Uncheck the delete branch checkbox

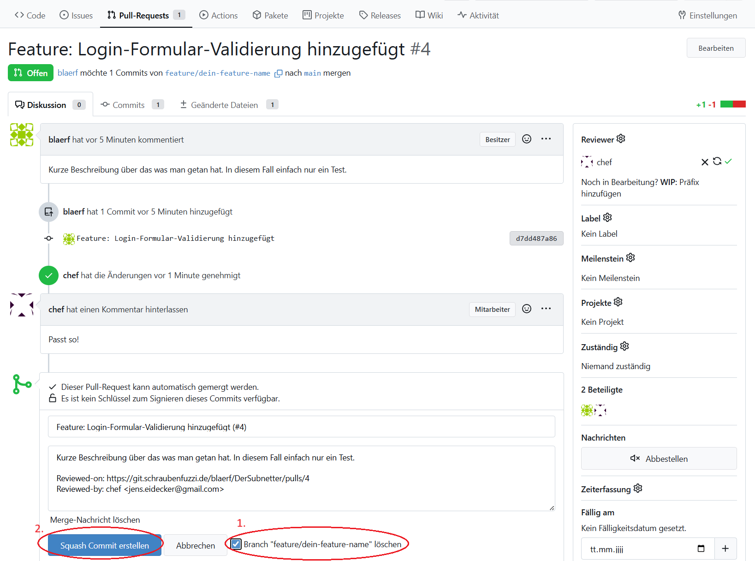[x=236, y=544]
